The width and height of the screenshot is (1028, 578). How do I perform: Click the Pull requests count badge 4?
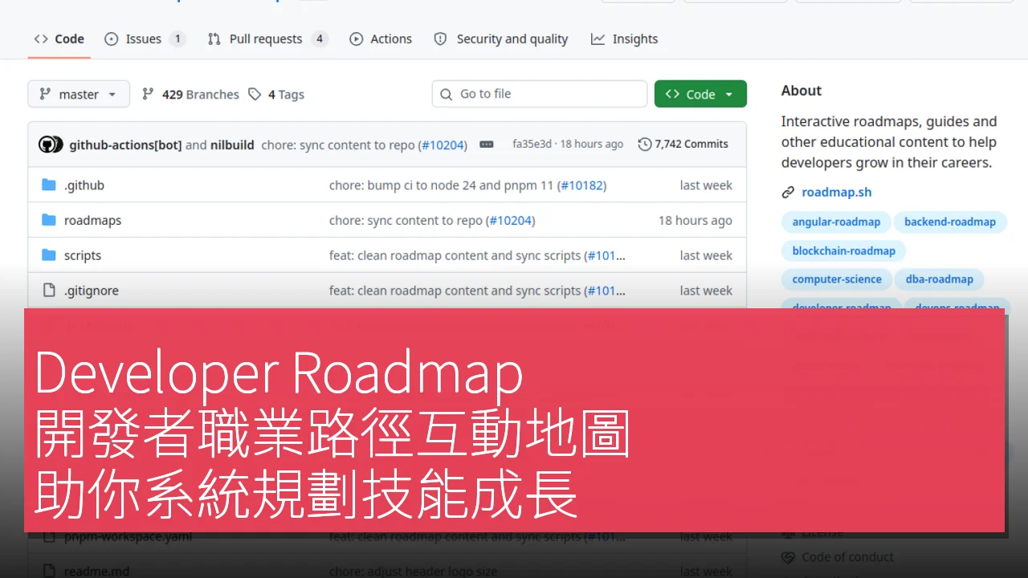(320, 39)
